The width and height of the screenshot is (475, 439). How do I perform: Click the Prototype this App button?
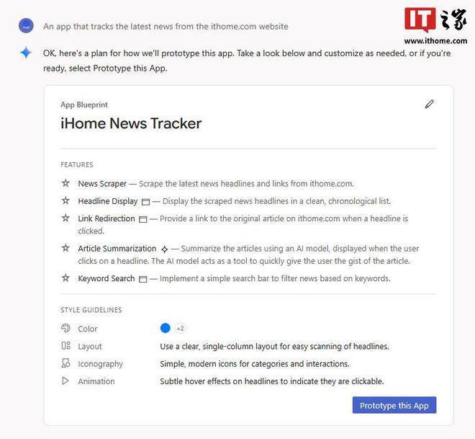(394, 405)
